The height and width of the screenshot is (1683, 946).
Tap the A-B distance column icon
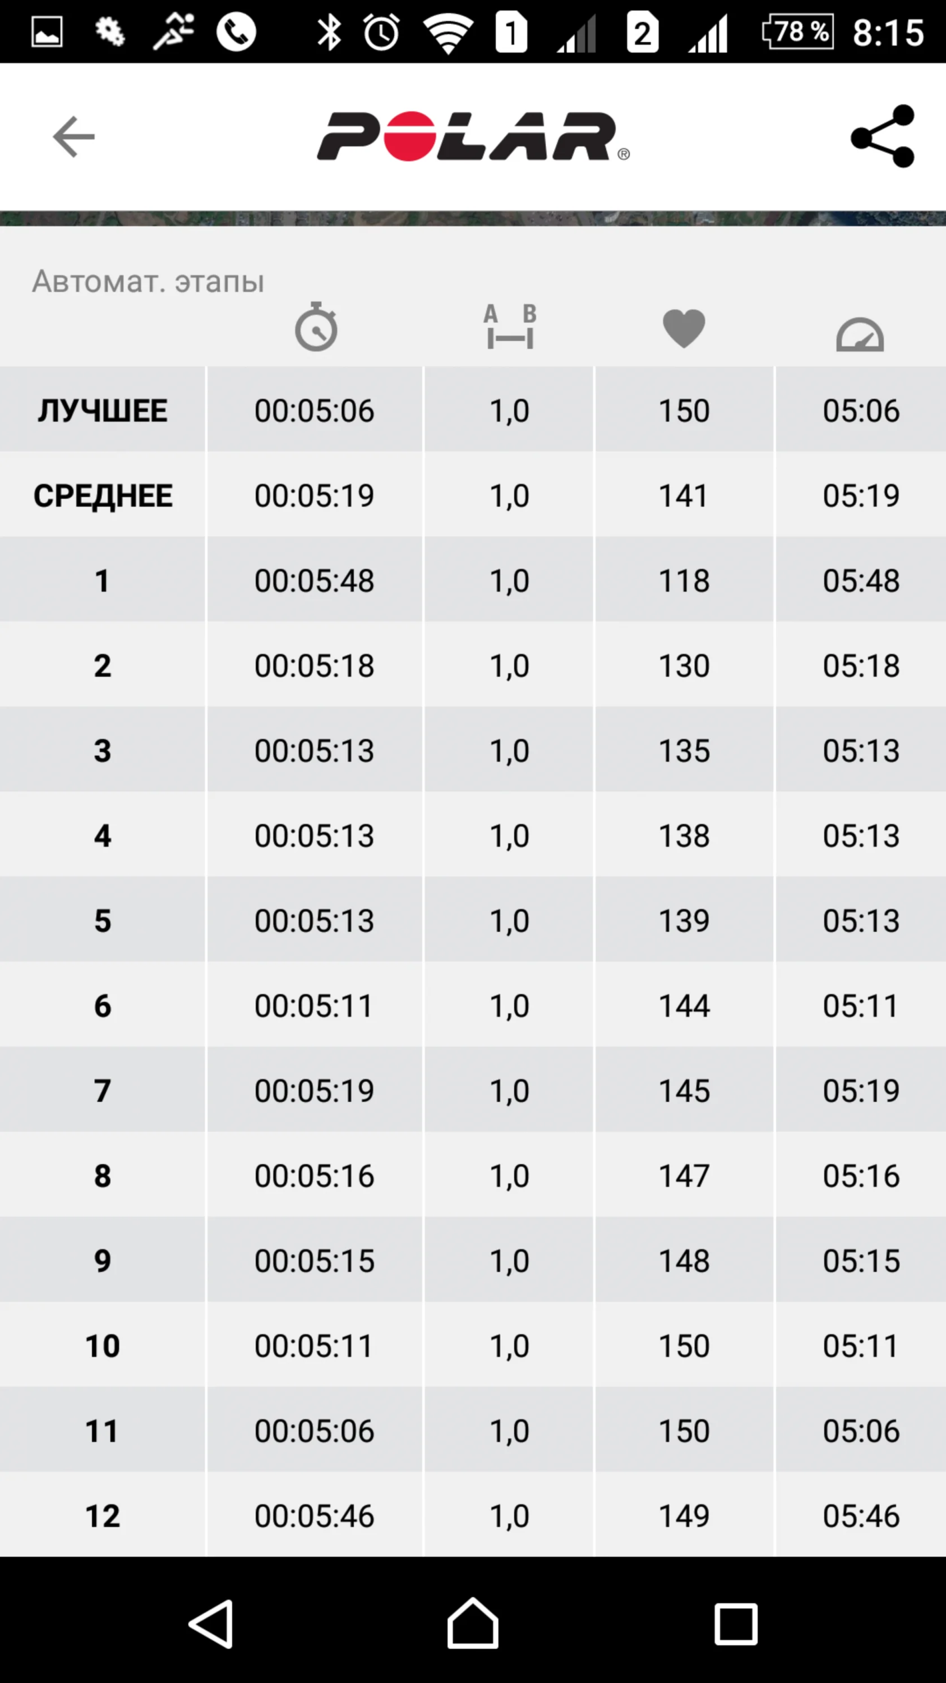coord(510,327)
